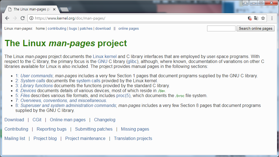Screen dimensions: 279x157
Task: Click the /dev code text
Action: [161, 91]
